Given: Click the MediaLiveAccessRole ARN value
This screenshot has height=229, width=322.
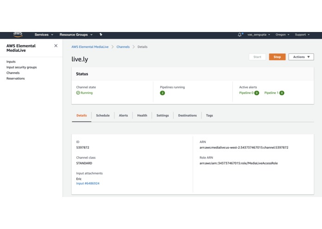Looking at the screenshot, I should point(239,163).
